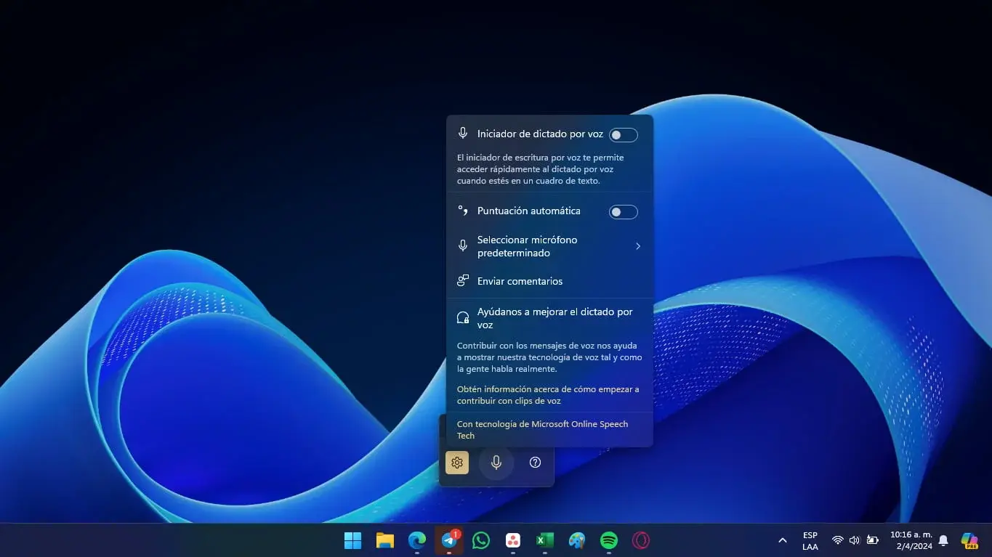Launch Spotify from the taskbar
The height and width of the screenshot is (557, 992).
608,540
